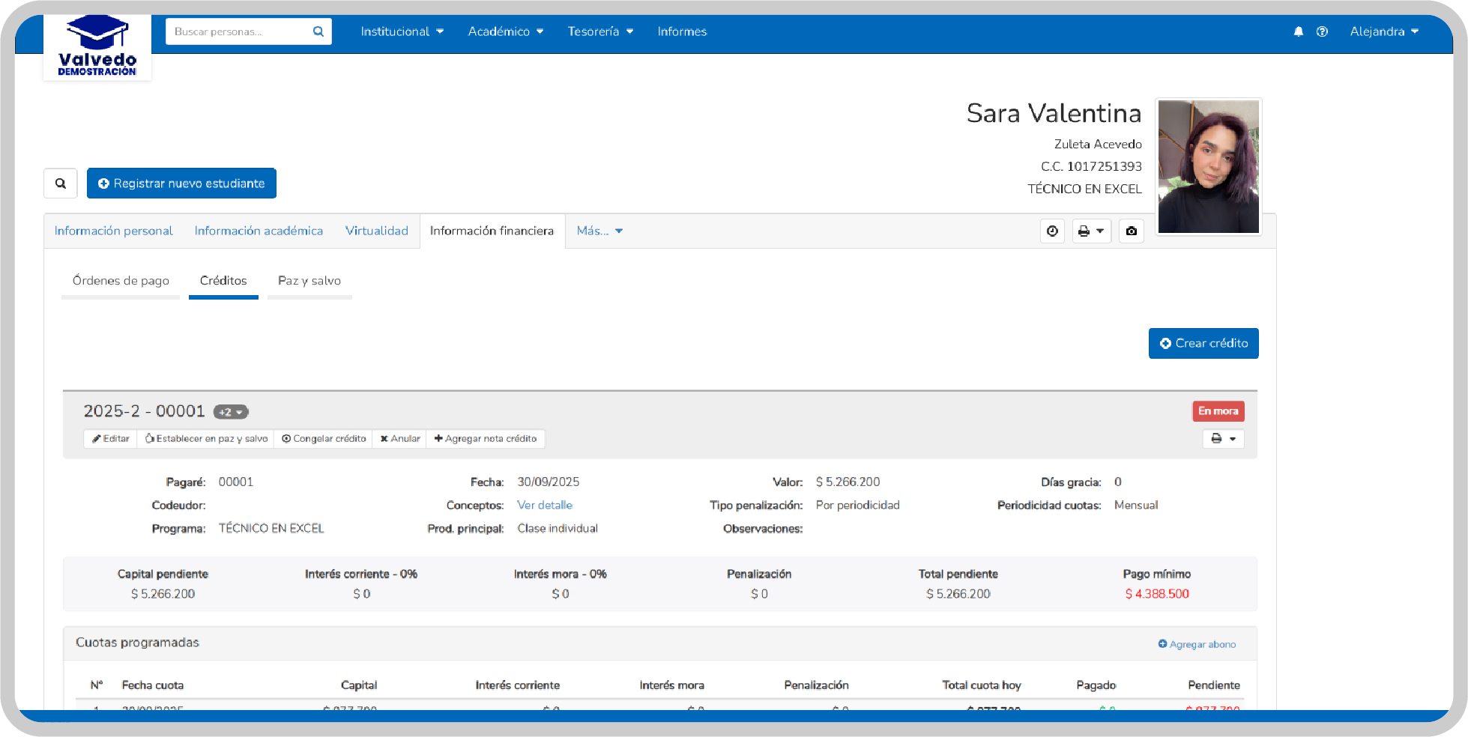Expand the Institucional menu
This screenshot has height=737, width=1468.
point(402,31)
